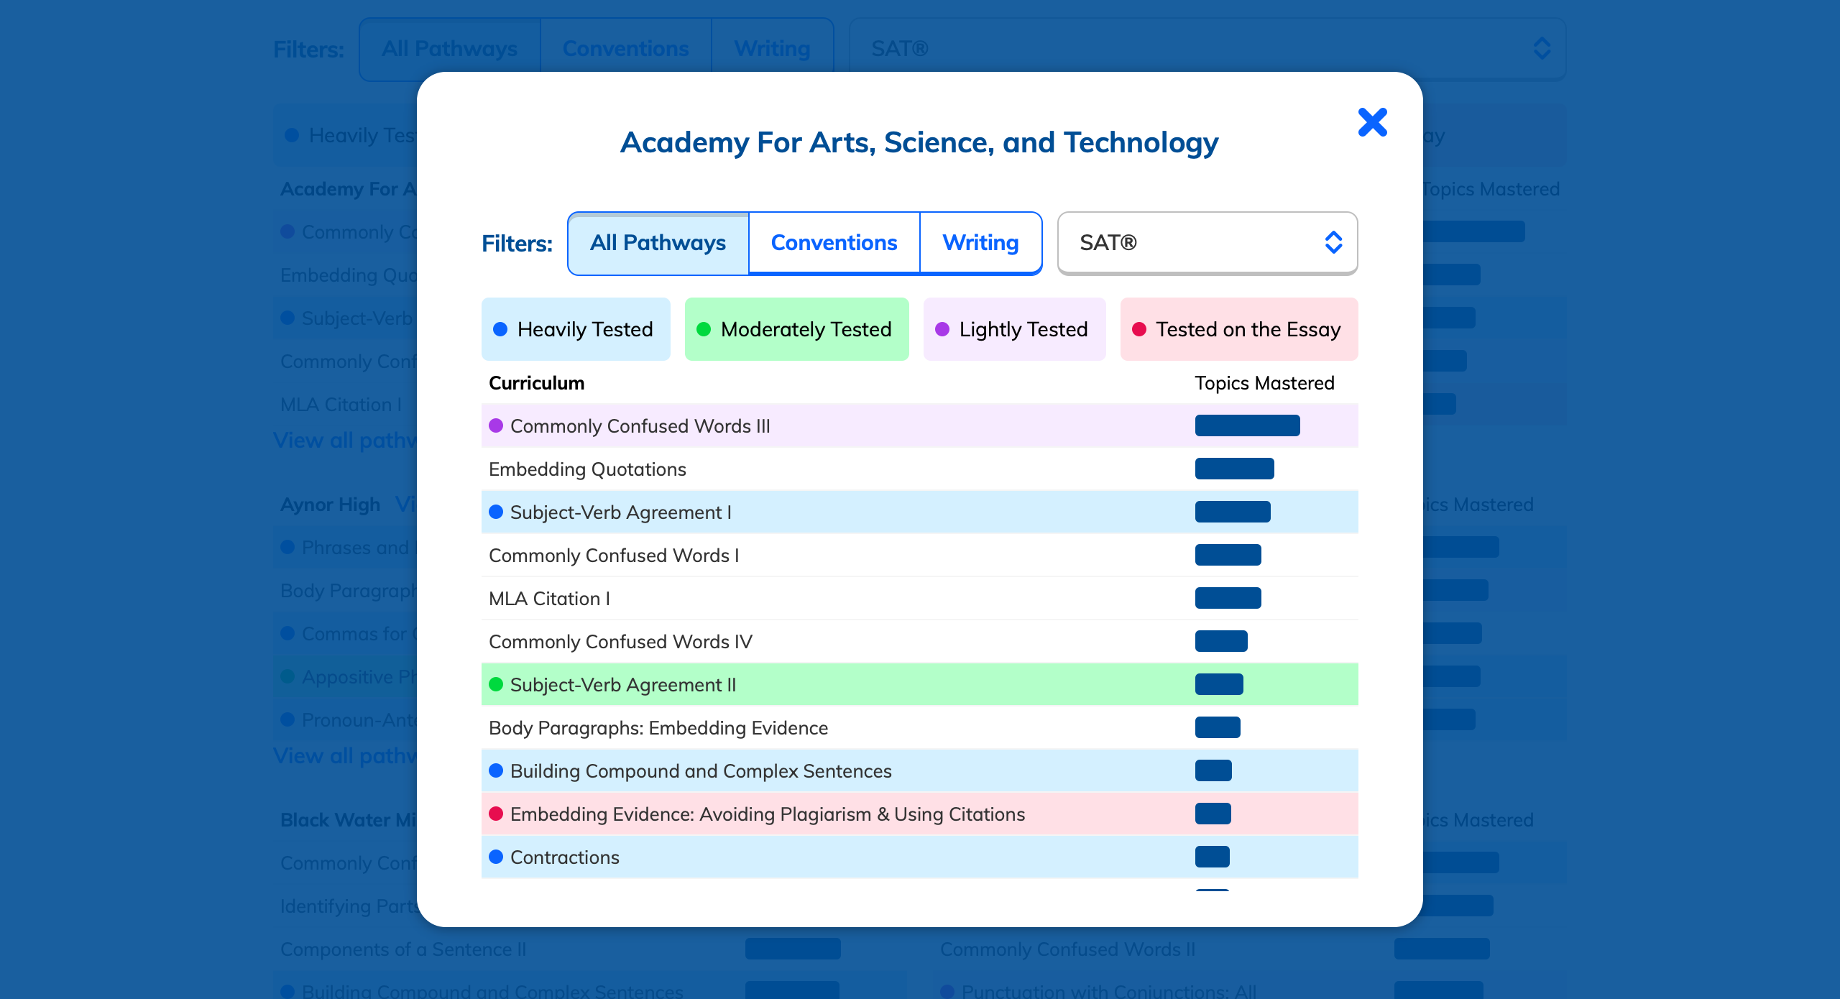Screen dimensions: 1840x999
Task: Toggle the Moderately Tested legend filter
Action: point(796,329)
